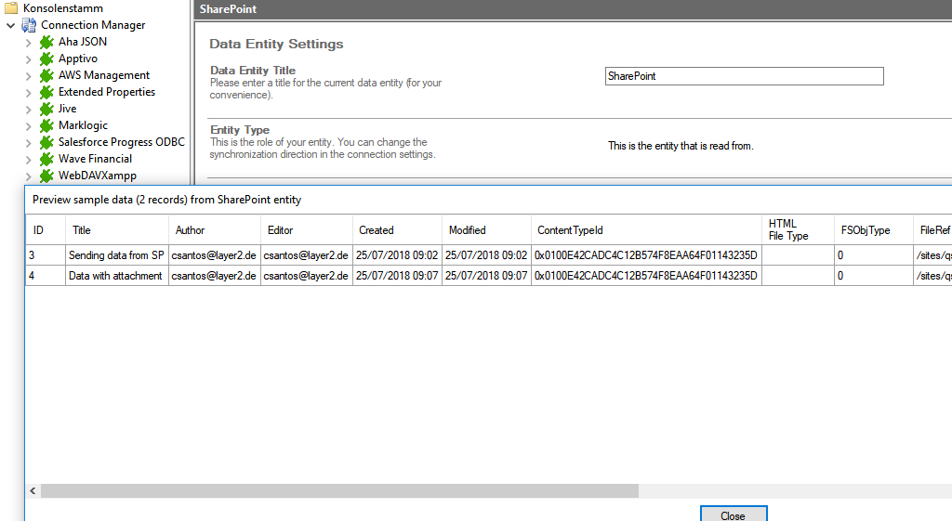Click the Connection Manager node icon
This screenshot has width=952, height=521.
coord(29,25)
